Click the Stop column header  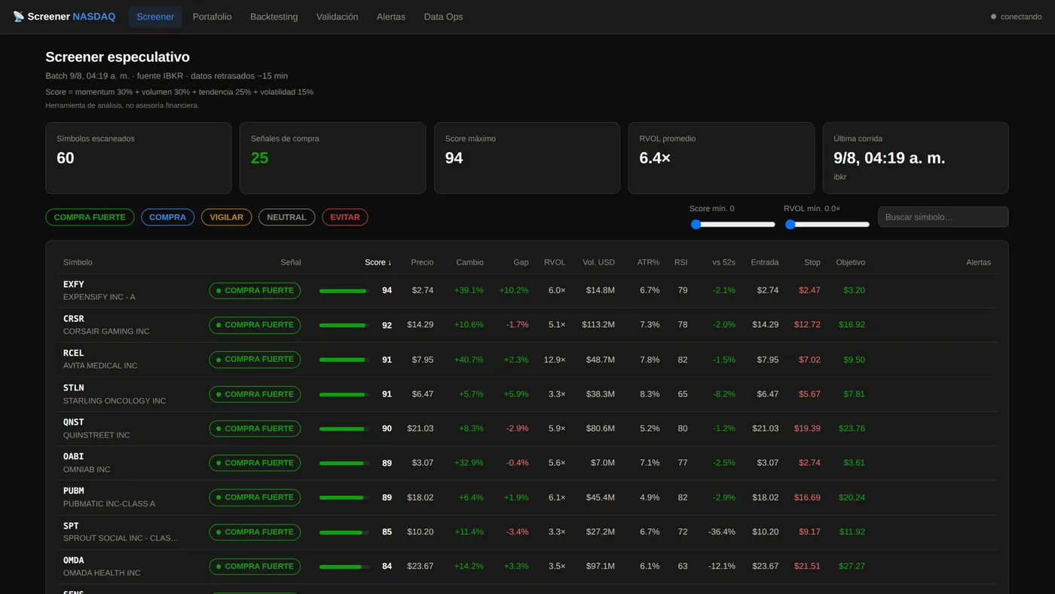tap(812, 262)
